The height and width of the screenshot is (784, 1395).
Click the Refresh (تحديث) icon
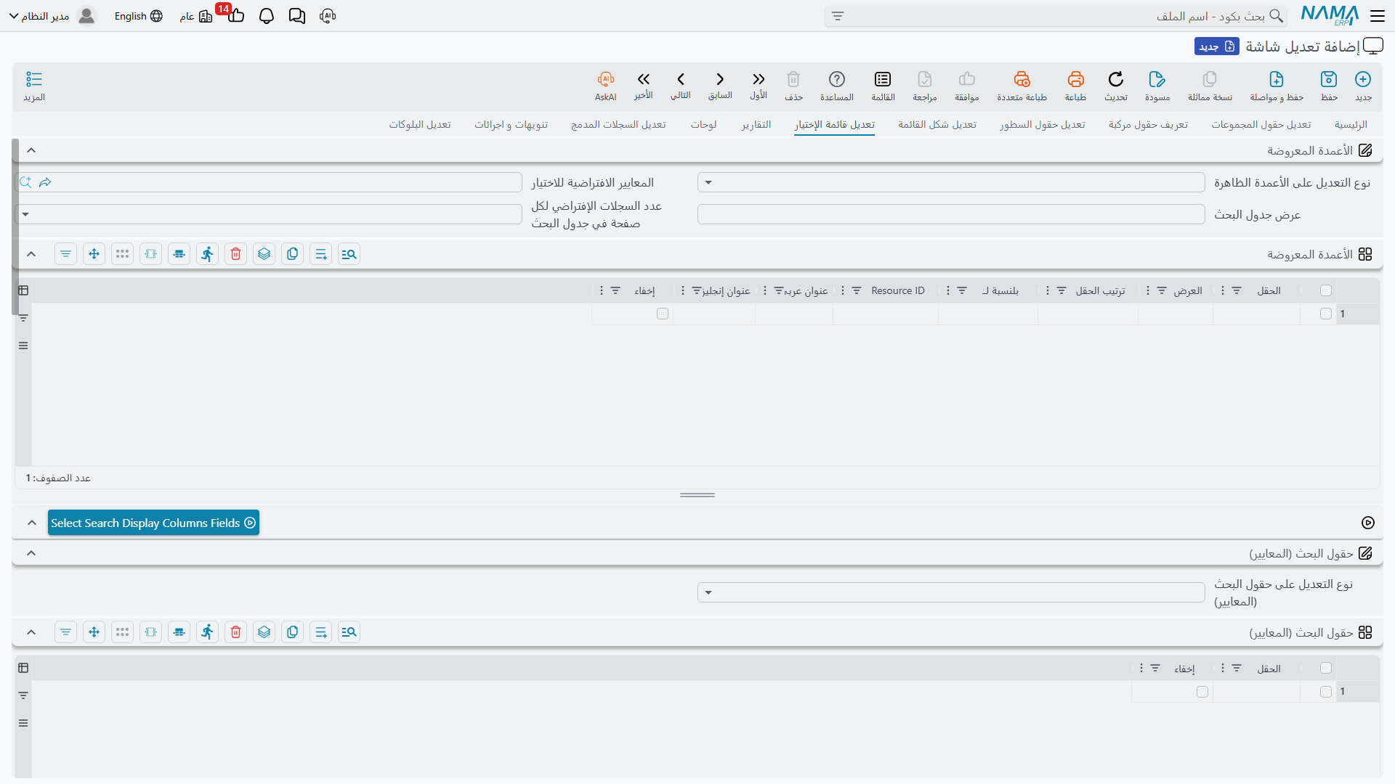(x=1116, y=79)
